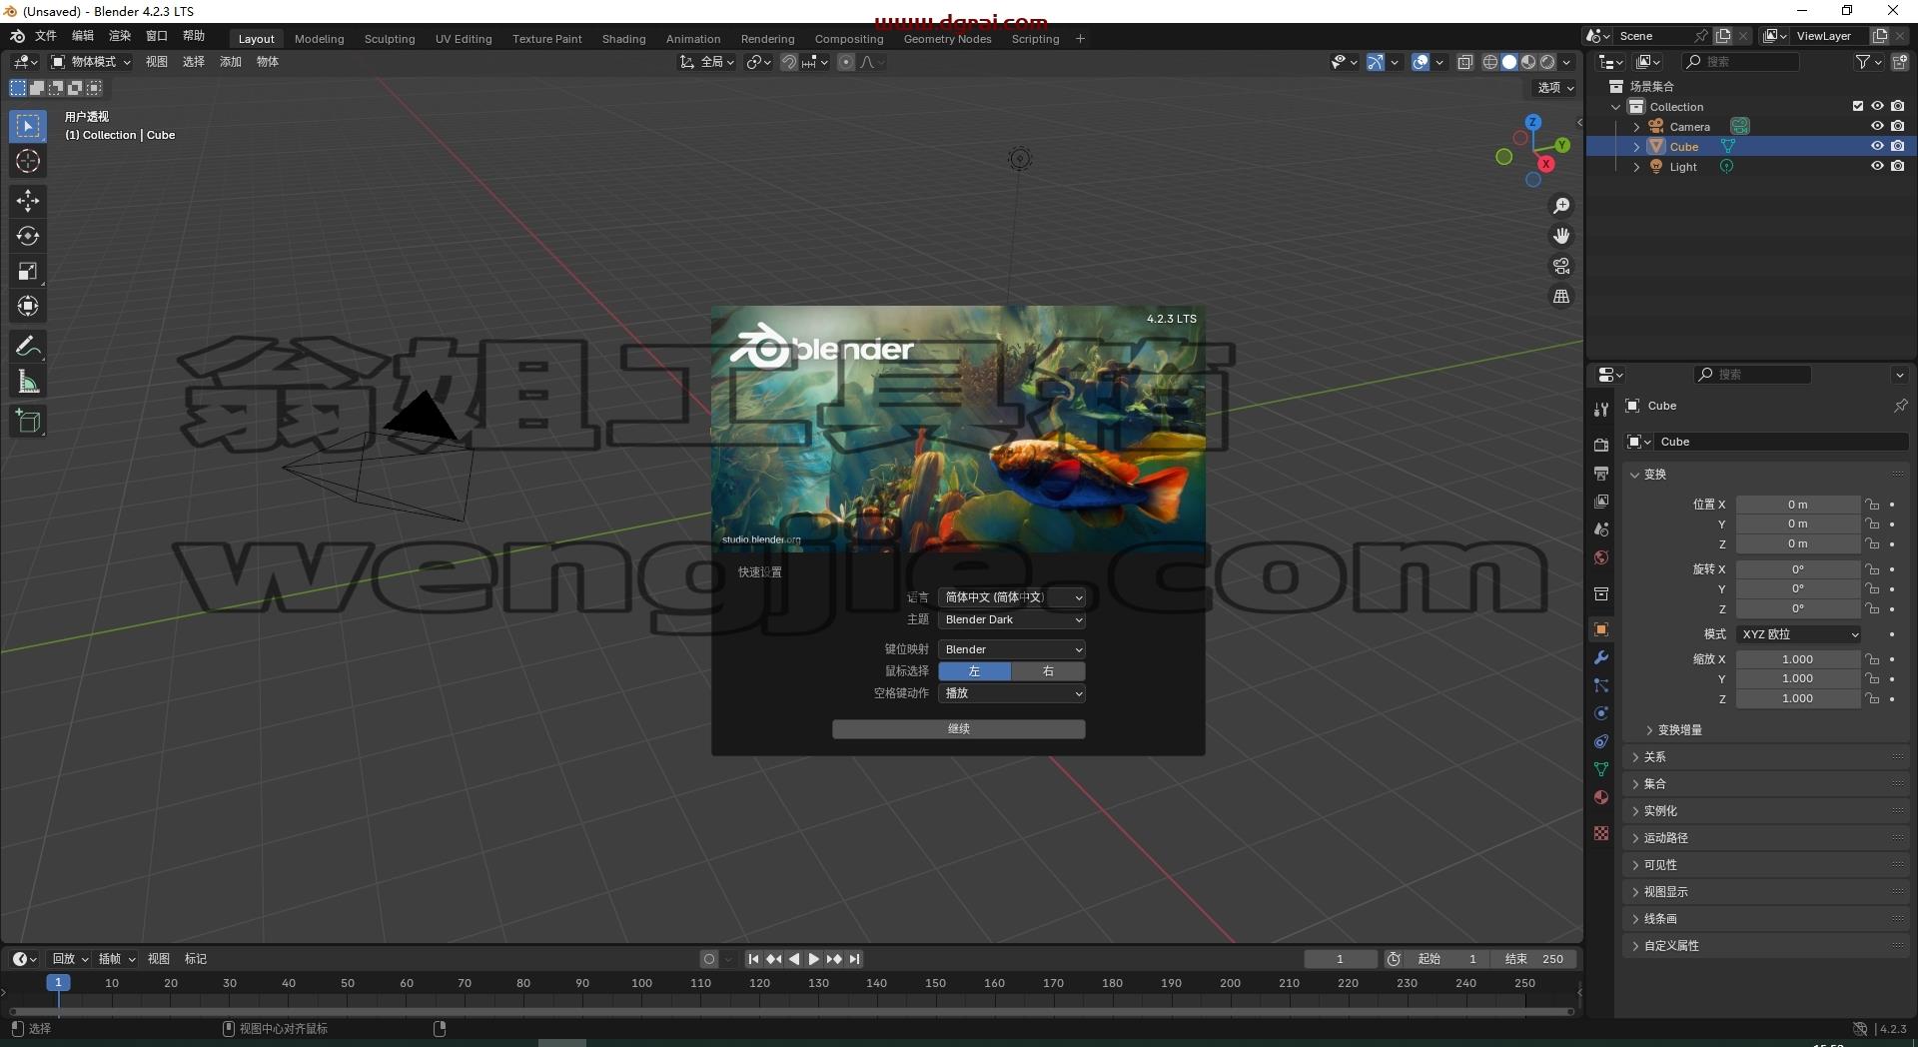1918x1047 pixels.
Task: Click the viewport zoom magnifier icon
Action: pyautogui.click(x=1561, y=206)
